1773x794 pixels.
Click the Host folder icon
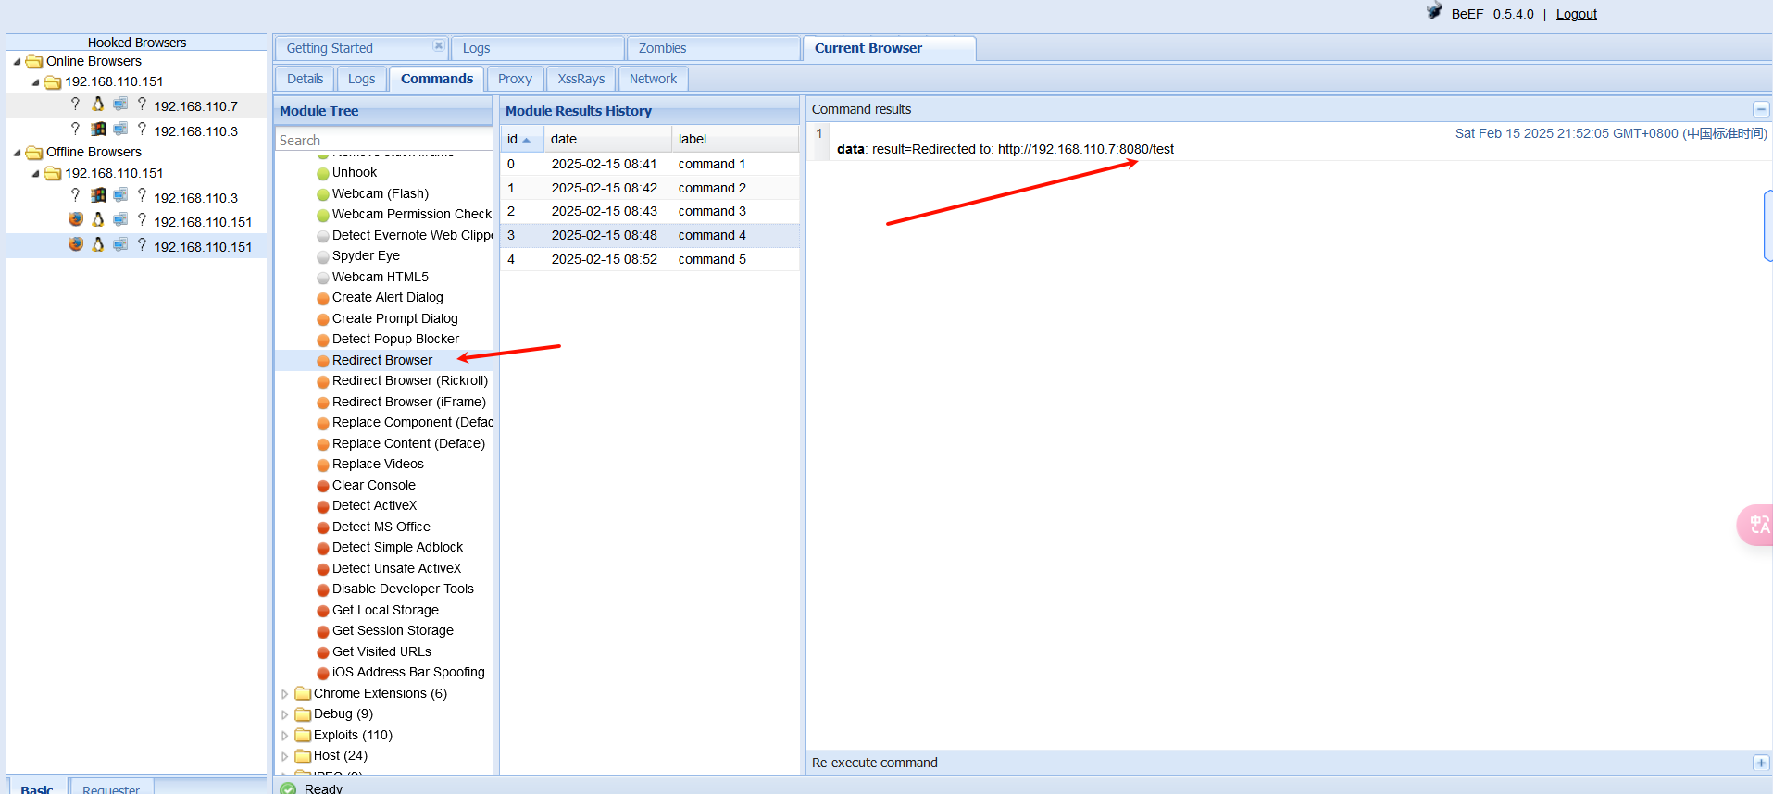[303, 755]
